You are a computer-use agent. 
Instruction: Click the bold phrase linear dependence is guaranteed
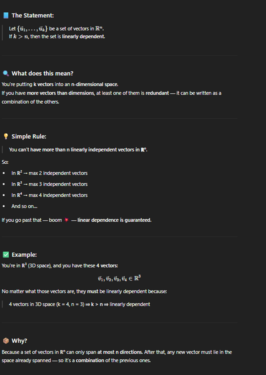pos(114,220)
